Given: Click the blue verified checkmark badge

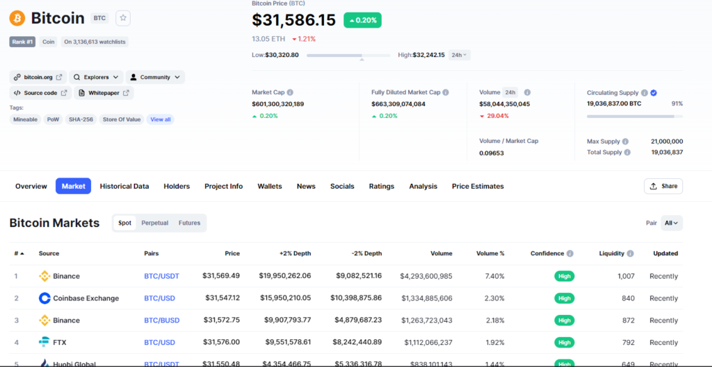Looking at the screenshot, I should (654, 92).
